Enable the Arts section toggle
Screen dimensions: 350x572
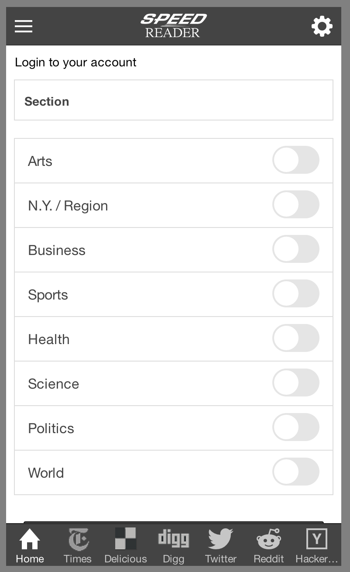pos(296,160)
